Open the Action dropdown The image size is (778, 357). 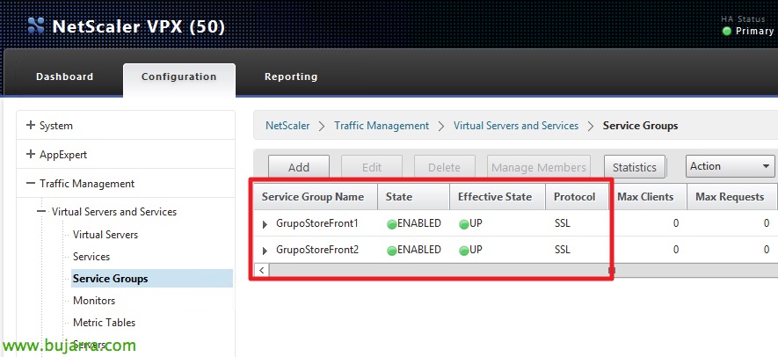(730, 166)
